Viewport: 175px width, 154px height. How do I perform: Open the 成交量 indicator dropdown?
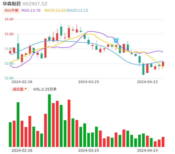click(20, 89)
